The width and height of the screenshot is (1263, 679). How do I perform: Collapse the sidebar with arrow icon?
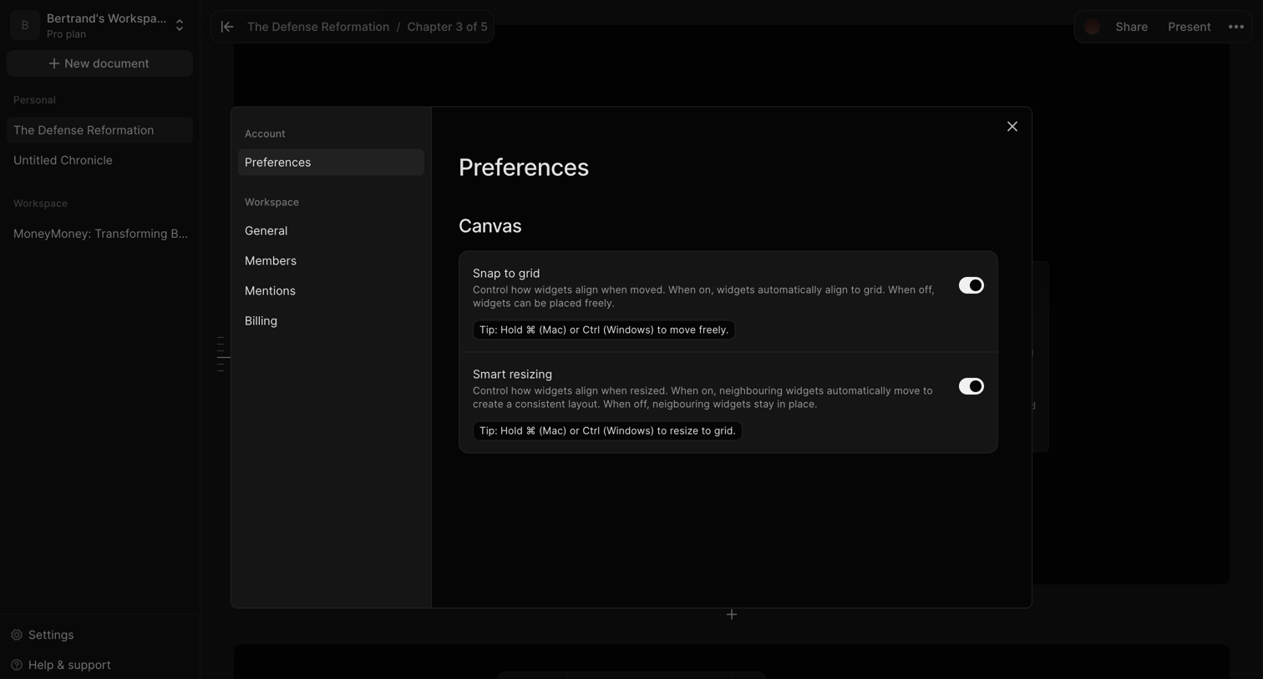point(227,27)
